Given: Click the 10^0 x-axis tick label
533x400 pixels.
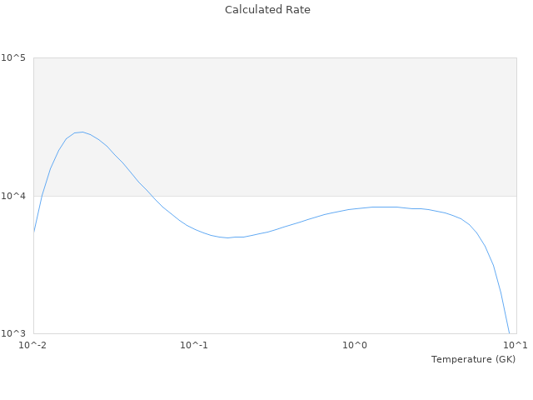Looking at the screenshot, I should click(x=355, y=346).
